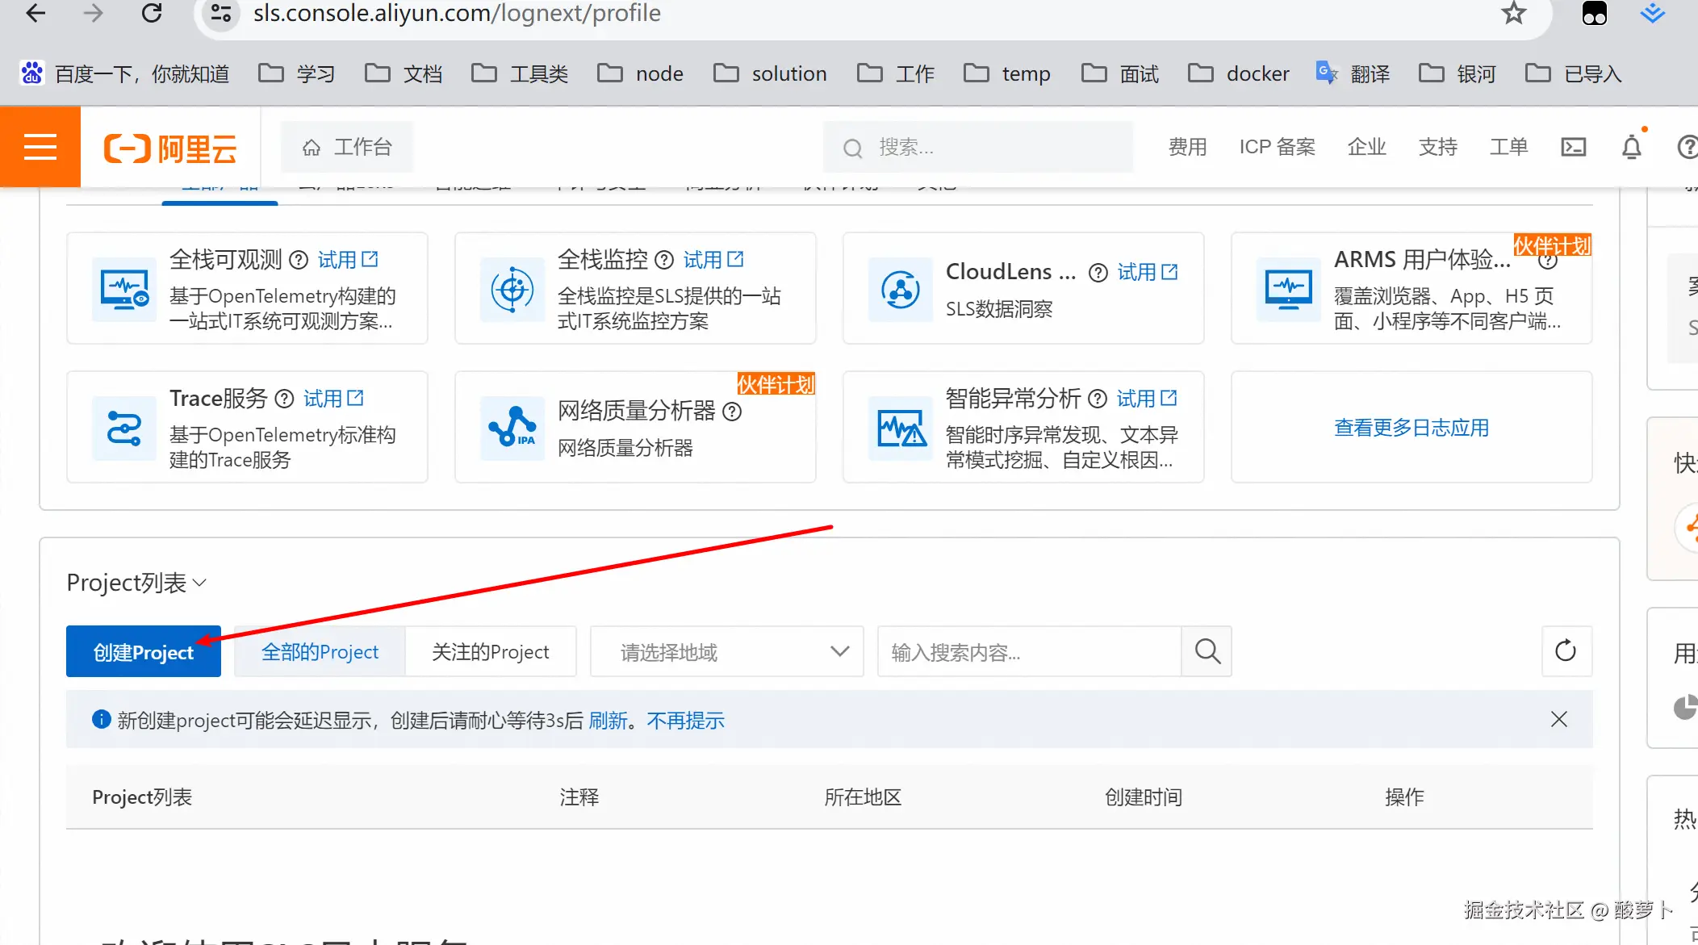
Task: Click the project search input field
Action: (1028, 651)
